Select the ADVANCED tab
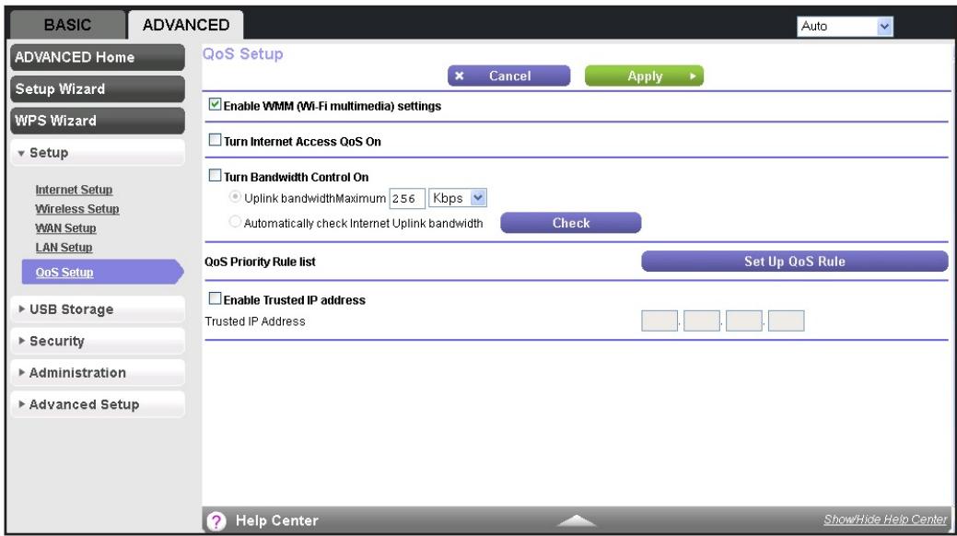 tap(185, 25)
